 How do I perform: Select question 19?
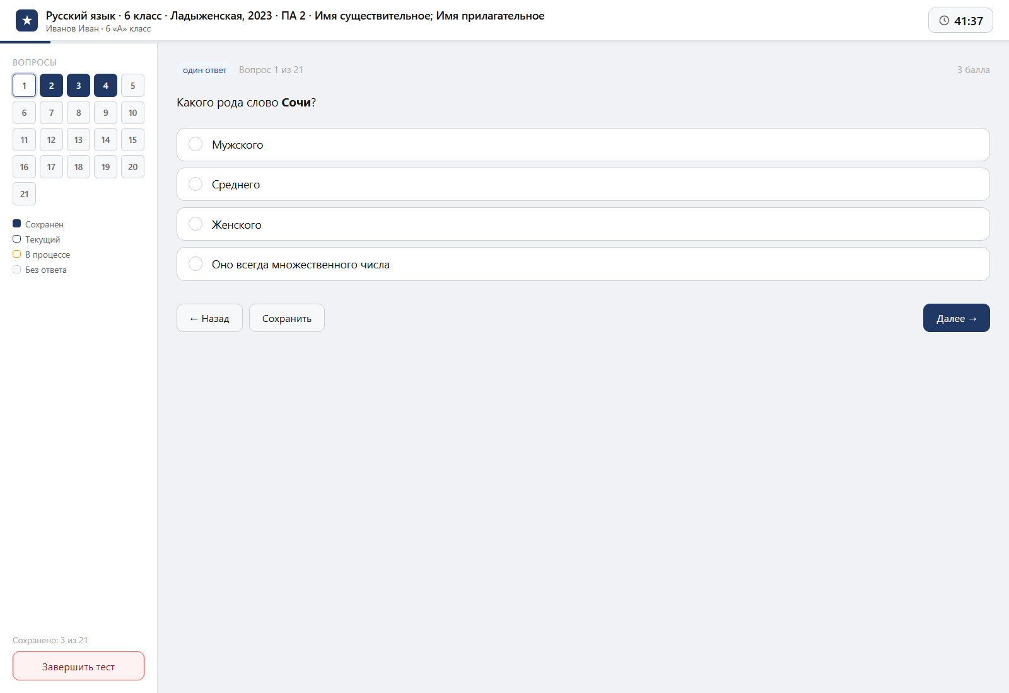coord(105,167)
